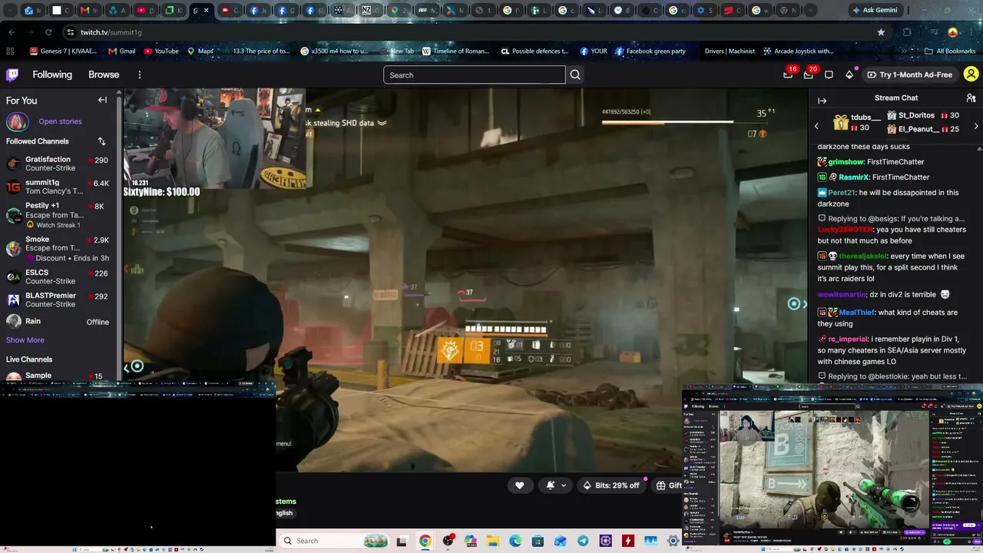Open Sample channel under Live Channels
Image resolution: width=983 pixels, height=553 pixels.
(58, 376)
